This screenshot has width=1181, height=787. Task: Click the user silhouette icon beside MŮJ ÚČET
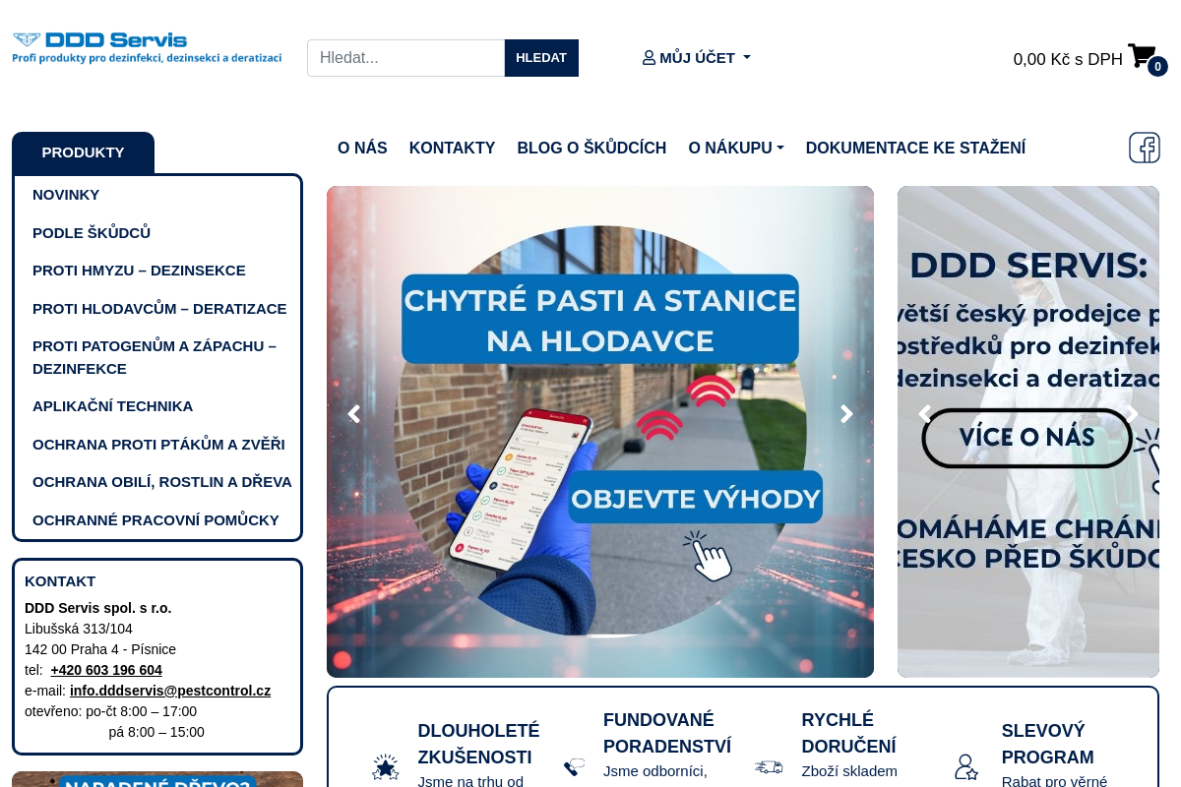[x=649, y=57]
